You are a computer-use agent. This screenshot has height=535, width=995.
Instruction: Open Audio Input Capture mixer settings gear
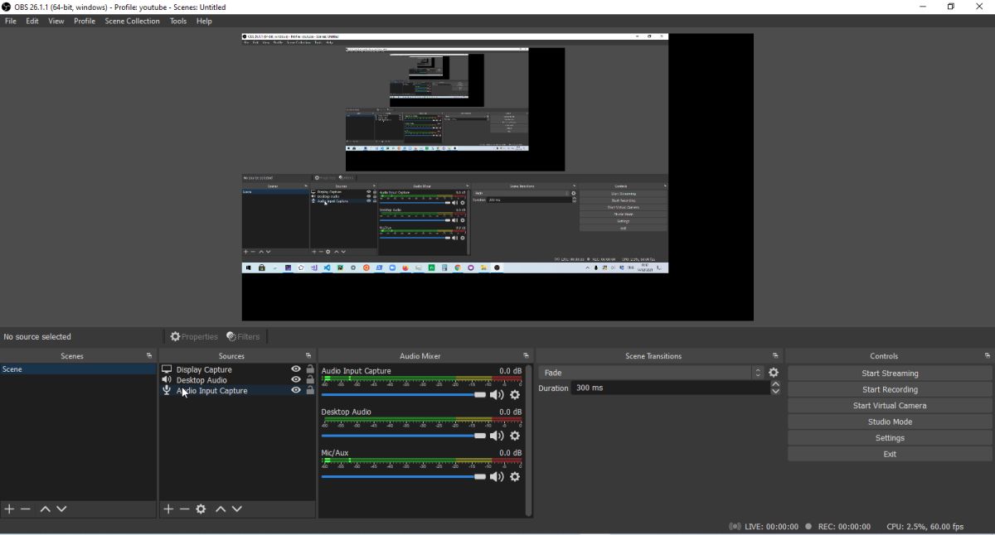pos(515,395)
